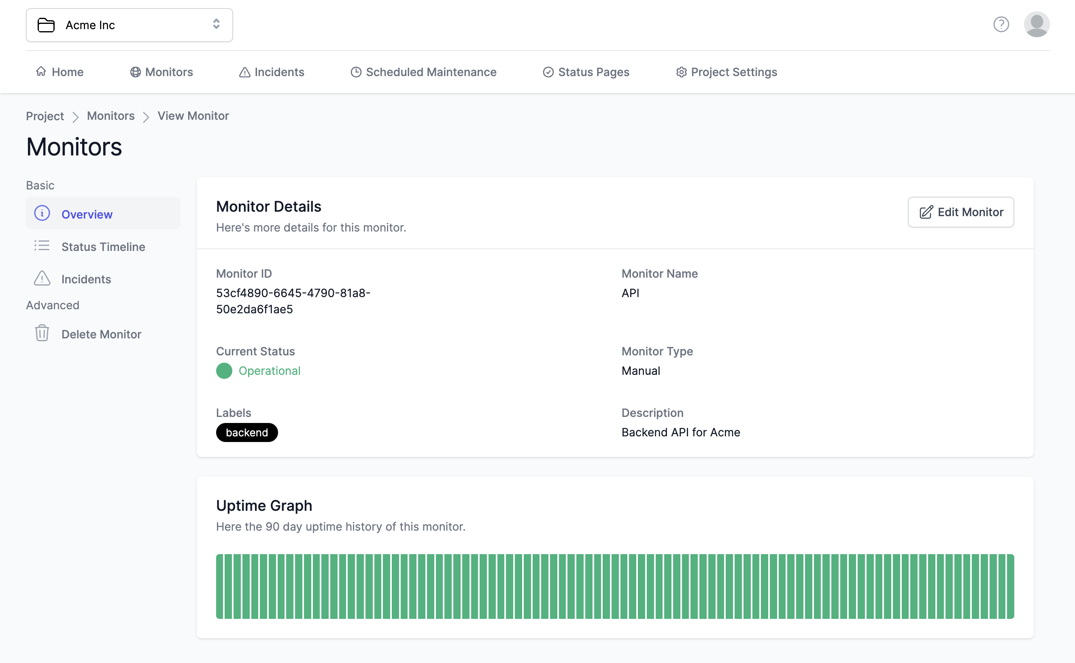
Task: Click the Monitors globe icon in navbar
Action: tap(136, 72)
